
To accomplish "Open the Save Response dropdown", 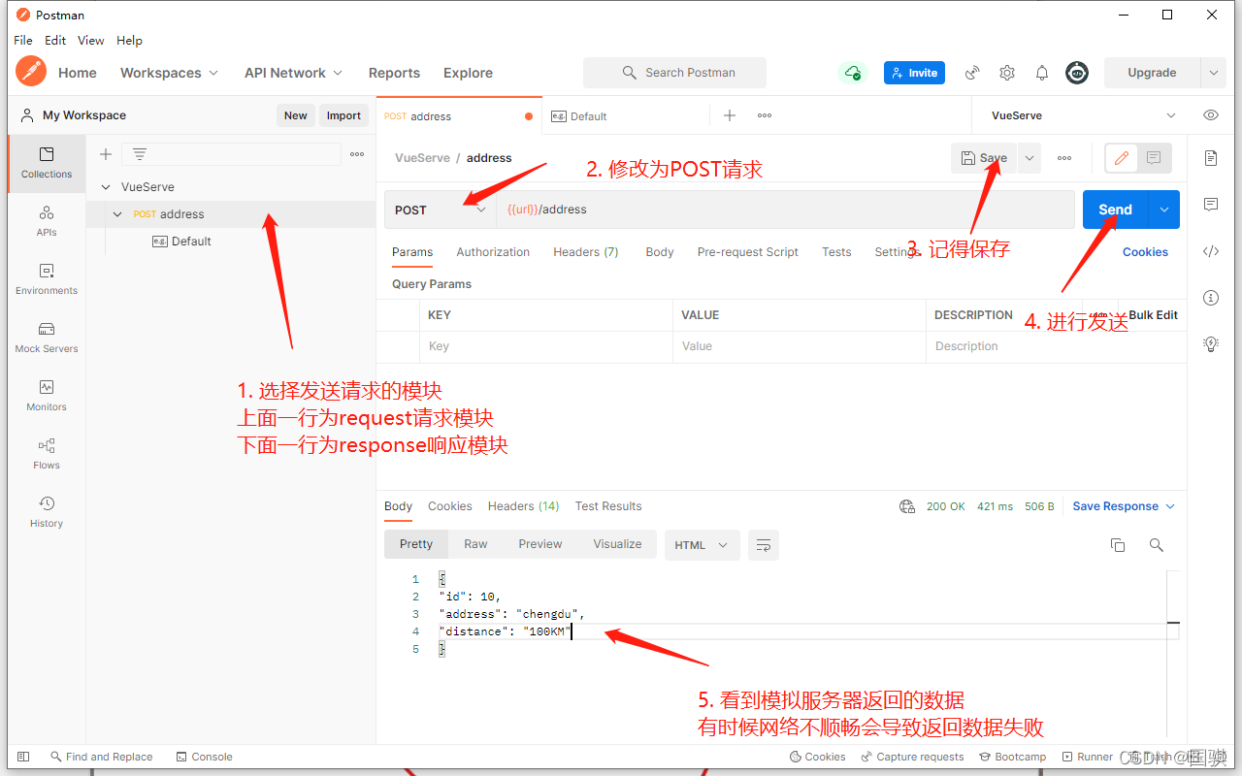I will (x=1124, y=506).
